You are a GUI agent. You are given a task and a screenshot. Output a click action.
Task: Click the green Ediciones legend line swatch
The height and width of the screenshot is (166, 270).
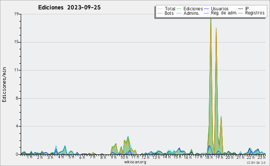(179, 9)
